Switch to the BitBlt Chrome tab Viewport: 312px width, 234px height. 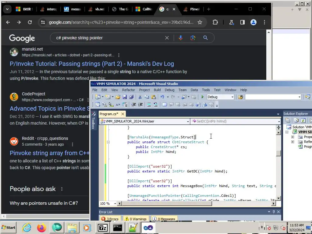click(x=24, y=9)
